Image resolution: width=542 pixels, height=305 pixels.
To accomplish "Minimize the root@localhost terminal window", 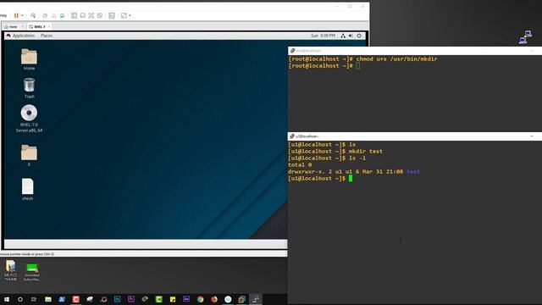I will [532, 51].
